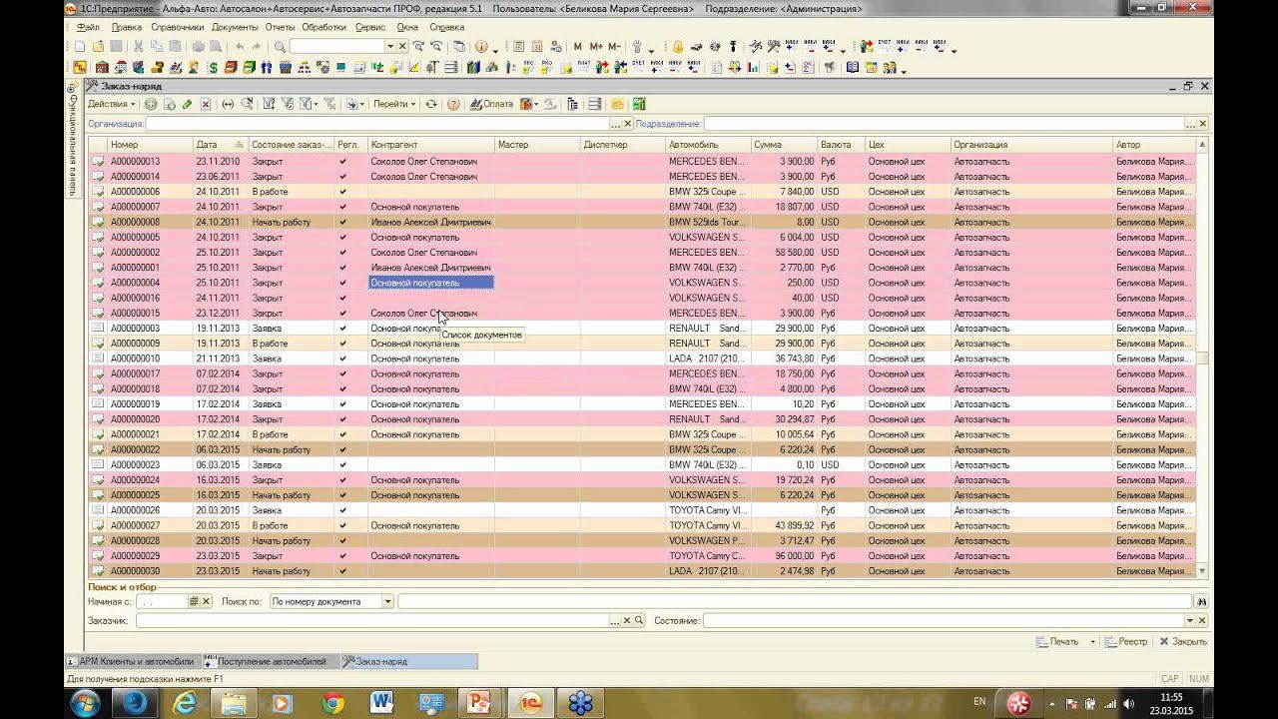Toggle Регл. checkmark for order A000000003
Image resolution: width=1278 pixels, height=719 pixels.
click(x=342, y=329)
